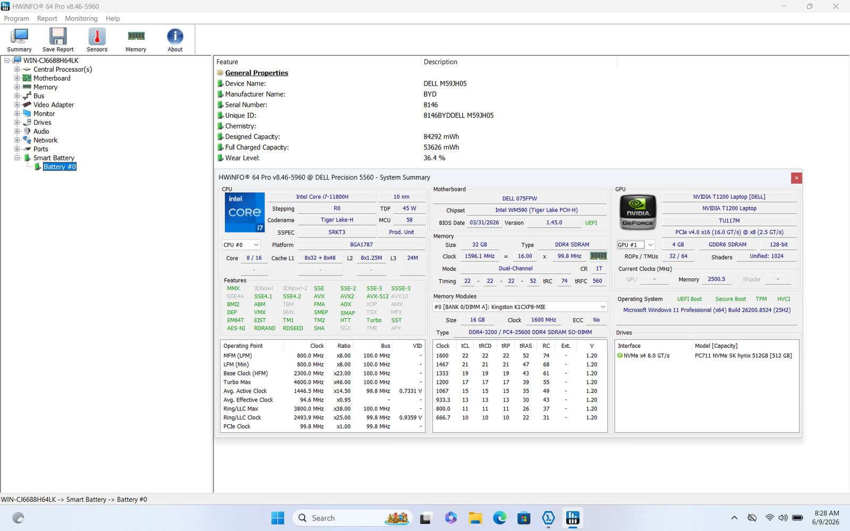Viewport: 850px width, 531px height.
Task: Expand Central Processor(s) tree node
Action: click(17, 69)
